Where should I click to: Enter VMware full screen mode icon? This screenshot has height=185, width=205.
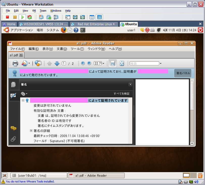coord(75,17)
